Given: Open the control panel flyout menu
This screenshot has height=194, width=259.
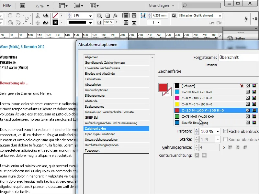Looking at the screenshot, I should tap(255, 19).
